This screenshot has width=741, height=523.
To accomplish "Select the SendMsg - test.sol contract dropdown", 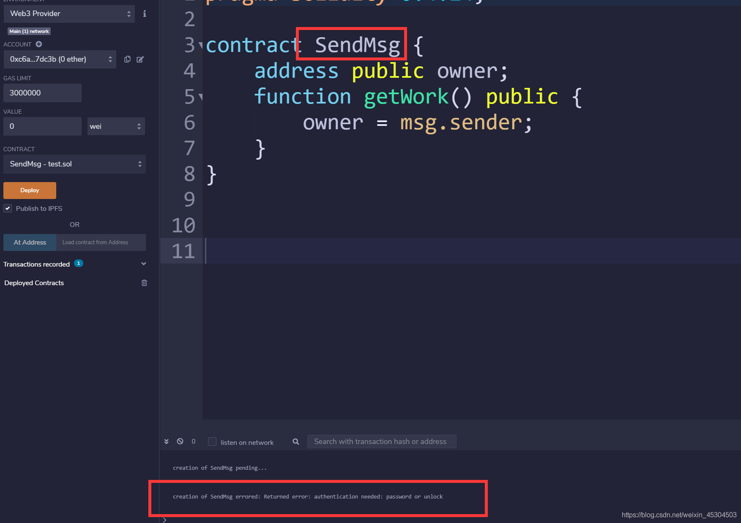I will 74,164.
